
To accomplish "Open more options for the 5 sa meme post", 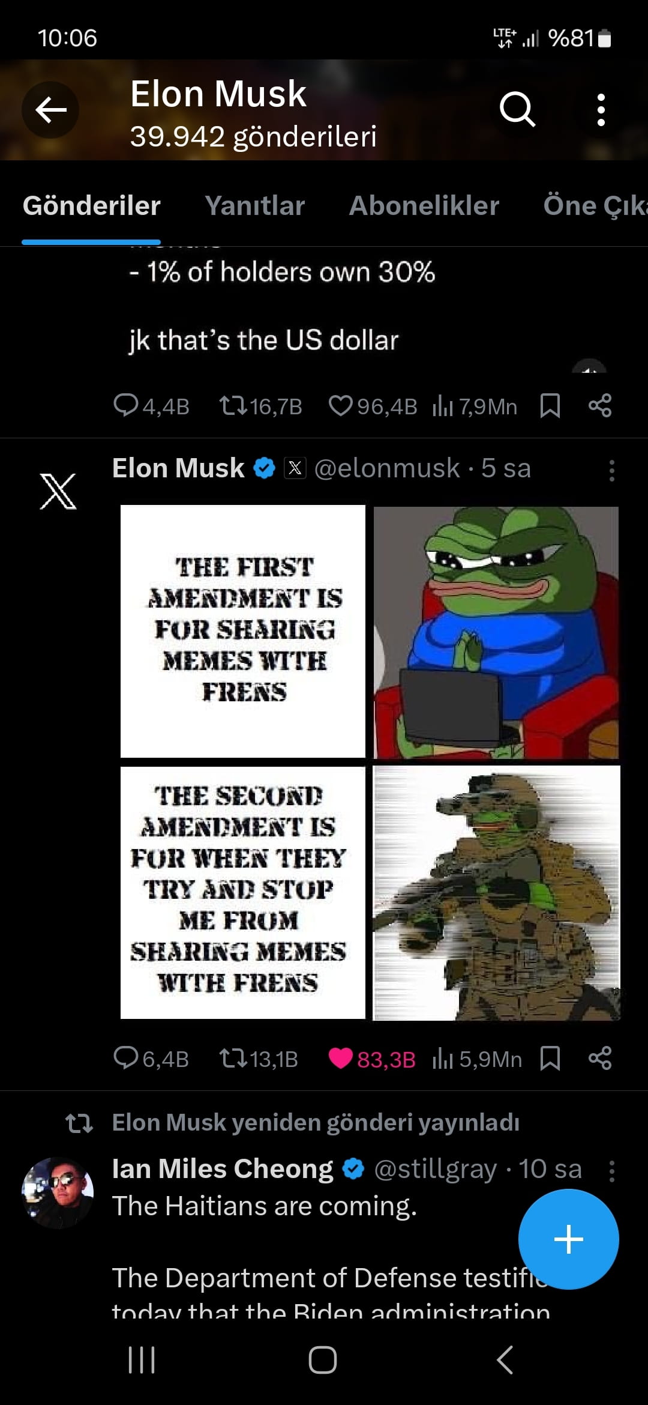I will 612,471.
